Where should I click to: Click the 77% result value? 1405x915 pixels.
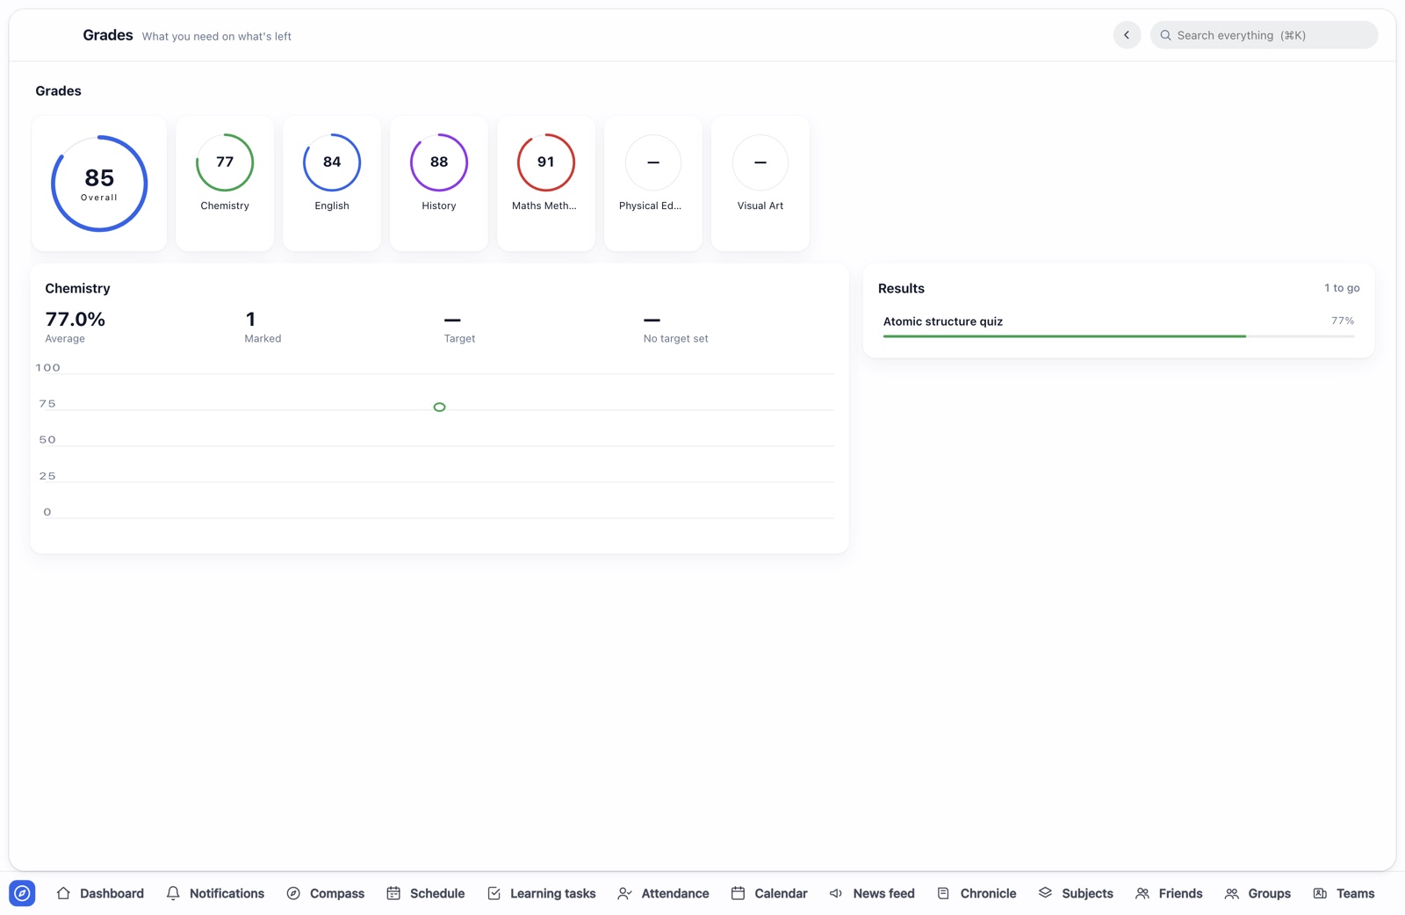click(1343, 321)
